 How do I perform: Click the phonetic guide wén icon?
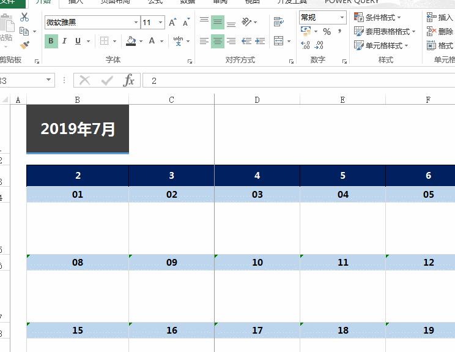coord(178,41)
